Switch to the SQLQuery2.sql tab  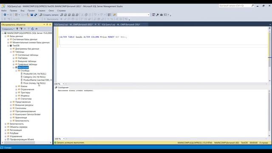click(x=74, y=25)
